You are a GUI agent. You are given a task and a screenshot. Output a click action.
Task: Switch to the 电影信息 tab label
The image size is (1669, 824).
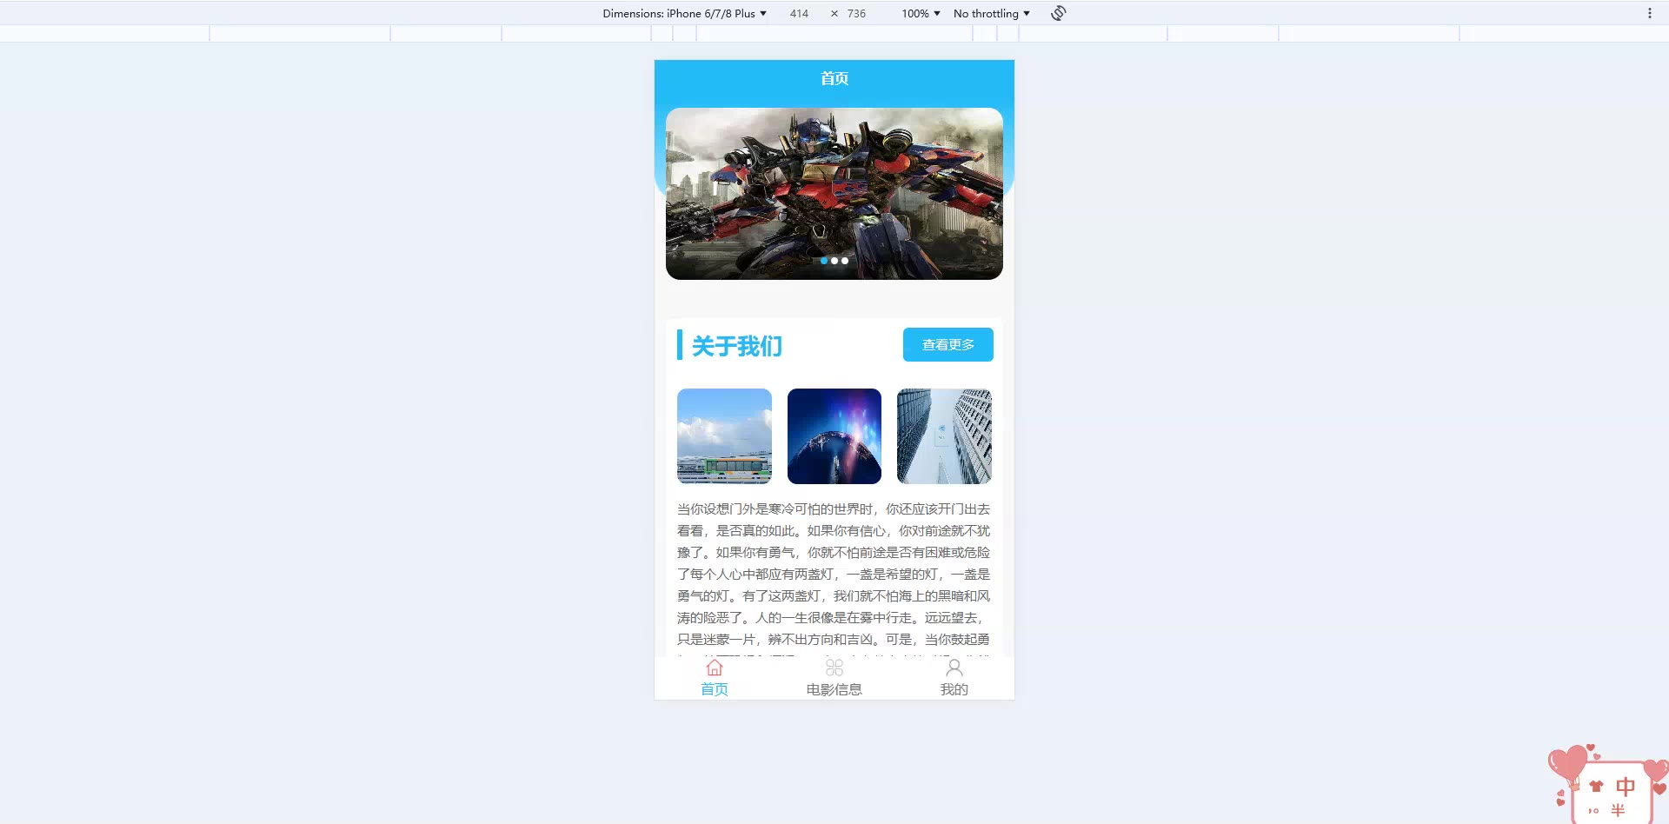click(834, 689)
